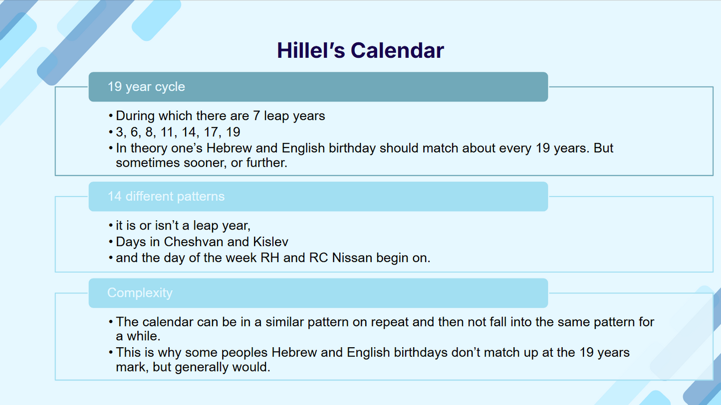Click the bullet starting "This is why some peoples"
Viewport: 721px width, 405px height.
[x=372, y=353]
